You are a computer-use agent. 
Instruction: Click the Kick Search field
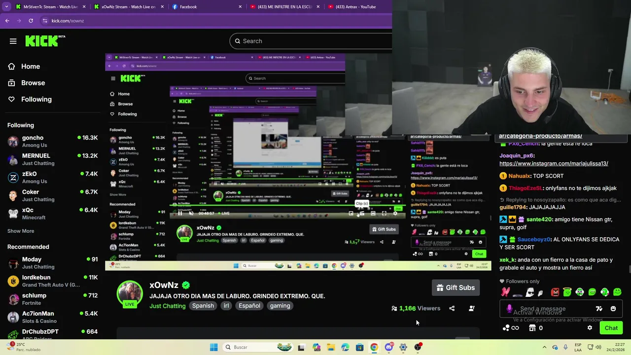[311, 41]
